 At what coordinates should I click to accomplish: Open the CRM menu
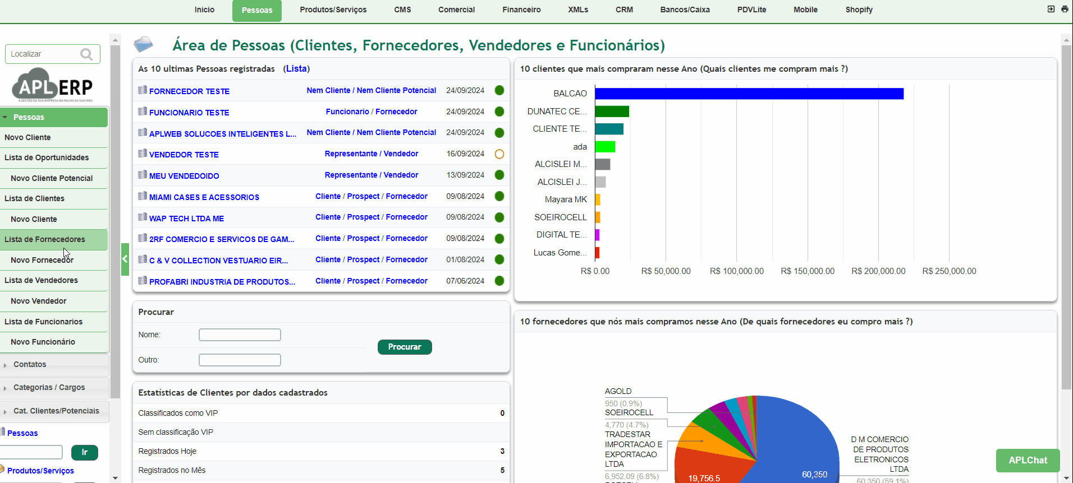[x=624, y=10]
